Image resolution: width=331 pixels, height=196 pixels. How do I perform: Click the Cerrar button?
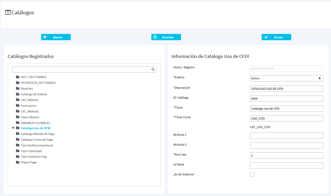(x=276, y=37)
